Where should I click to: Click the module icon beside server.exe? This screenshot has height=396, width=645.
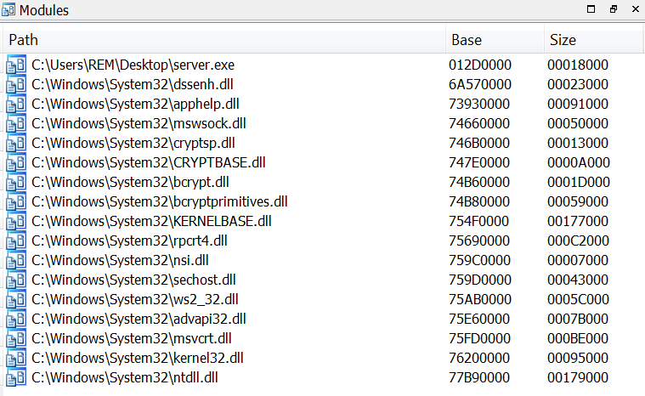tap(16, 65)
